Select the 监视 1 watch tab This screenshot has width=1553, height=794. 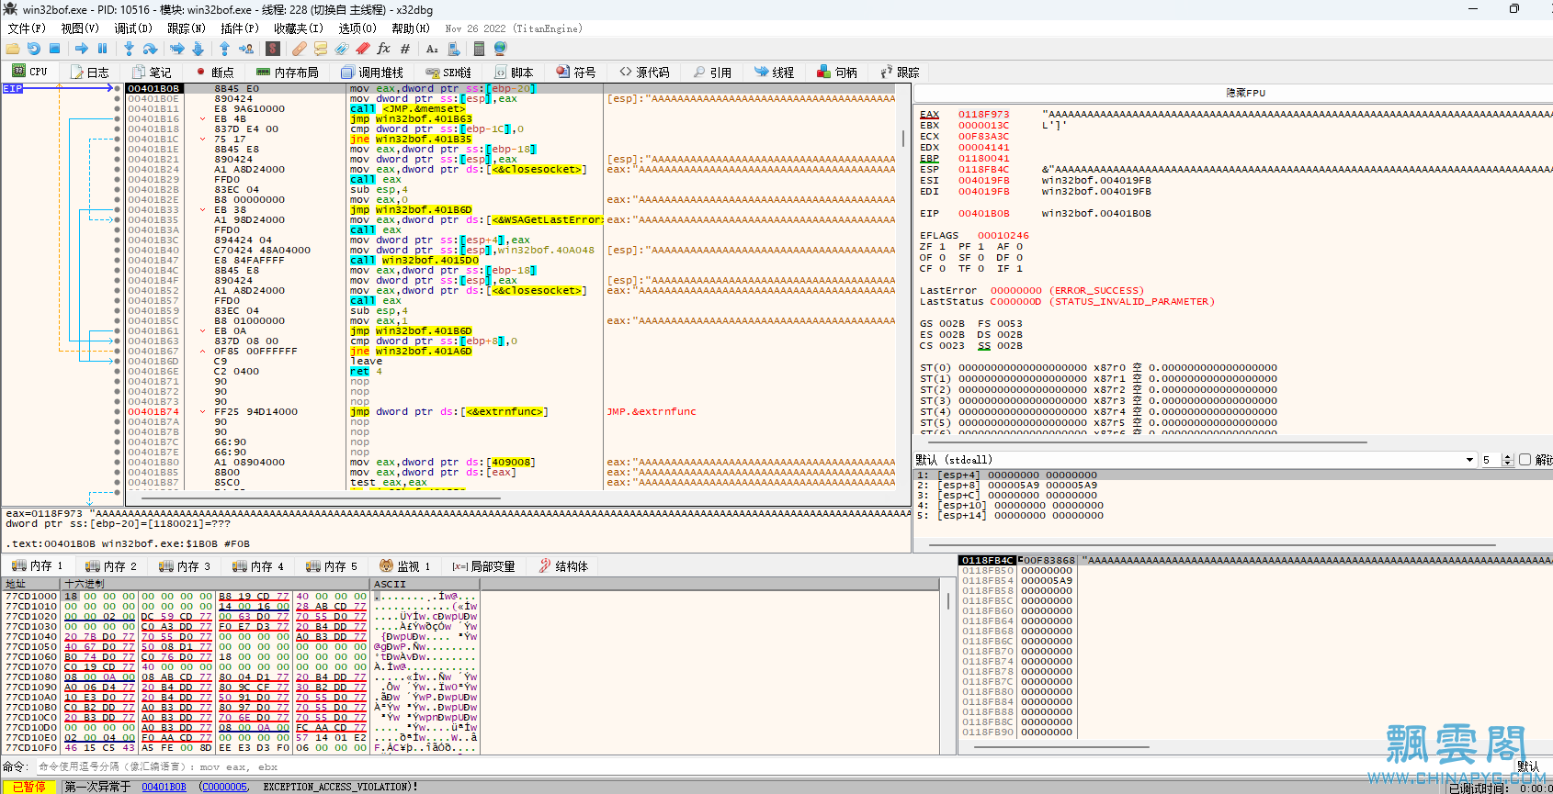[x=405, y=566]
